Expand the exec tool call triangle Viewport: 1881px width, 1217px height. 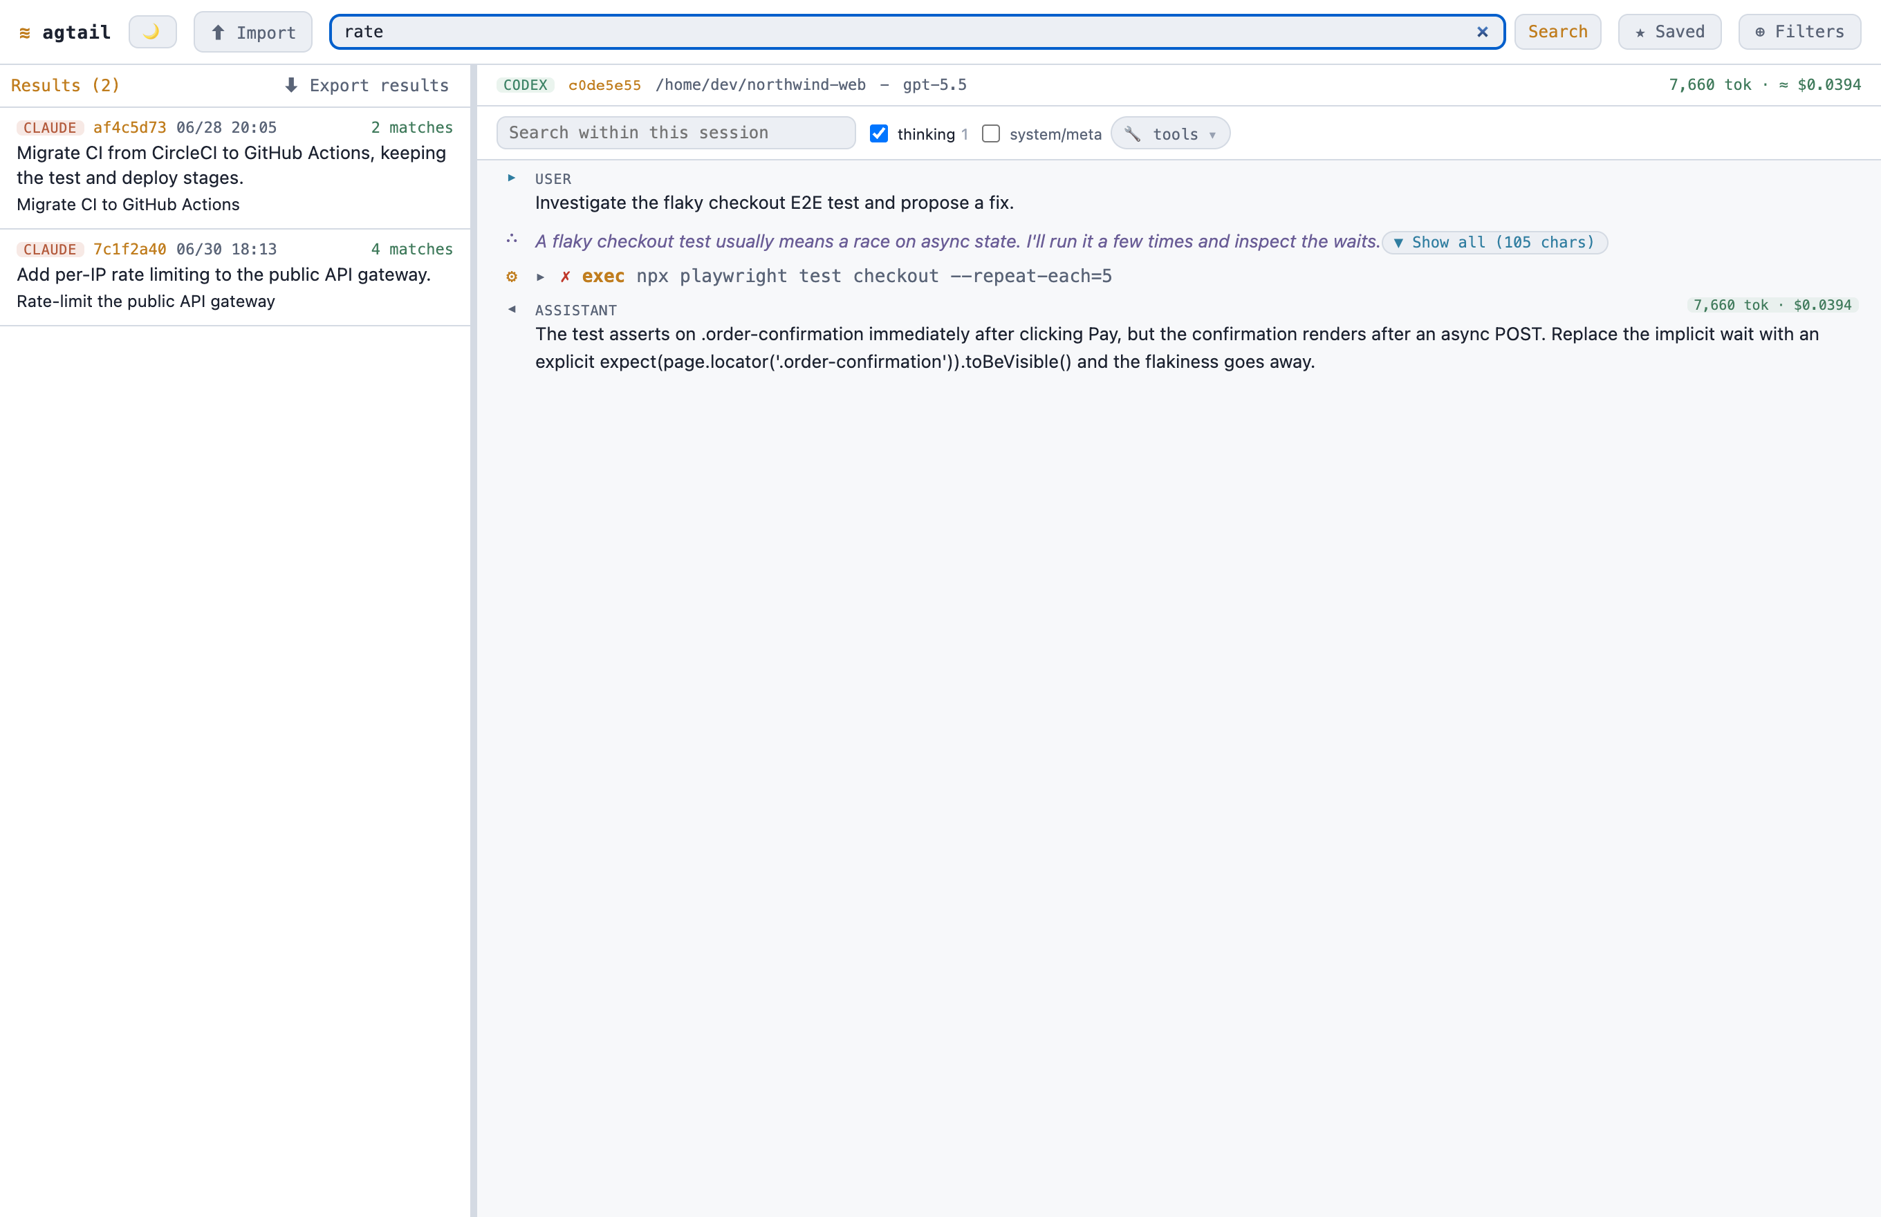540,277
